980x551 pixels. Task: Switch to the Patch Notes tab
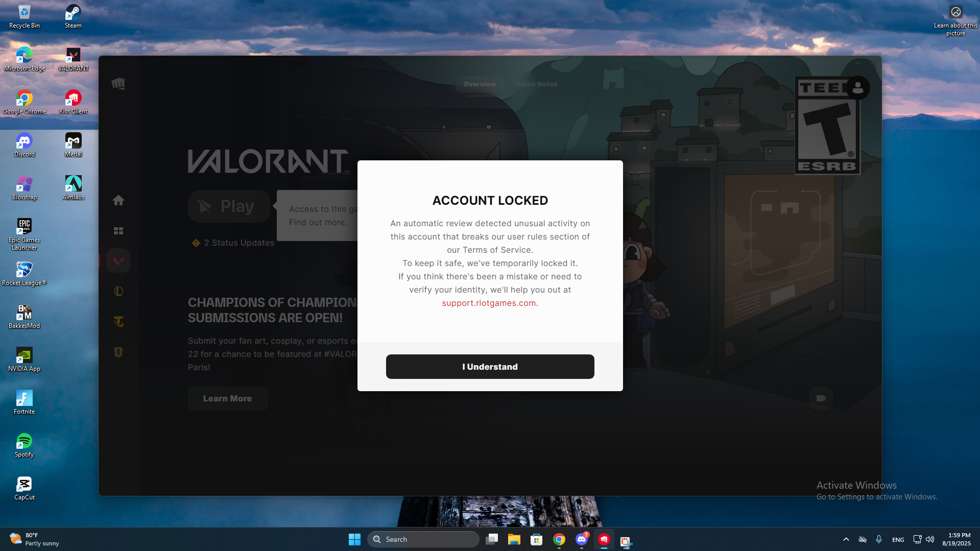click(537, 84)
